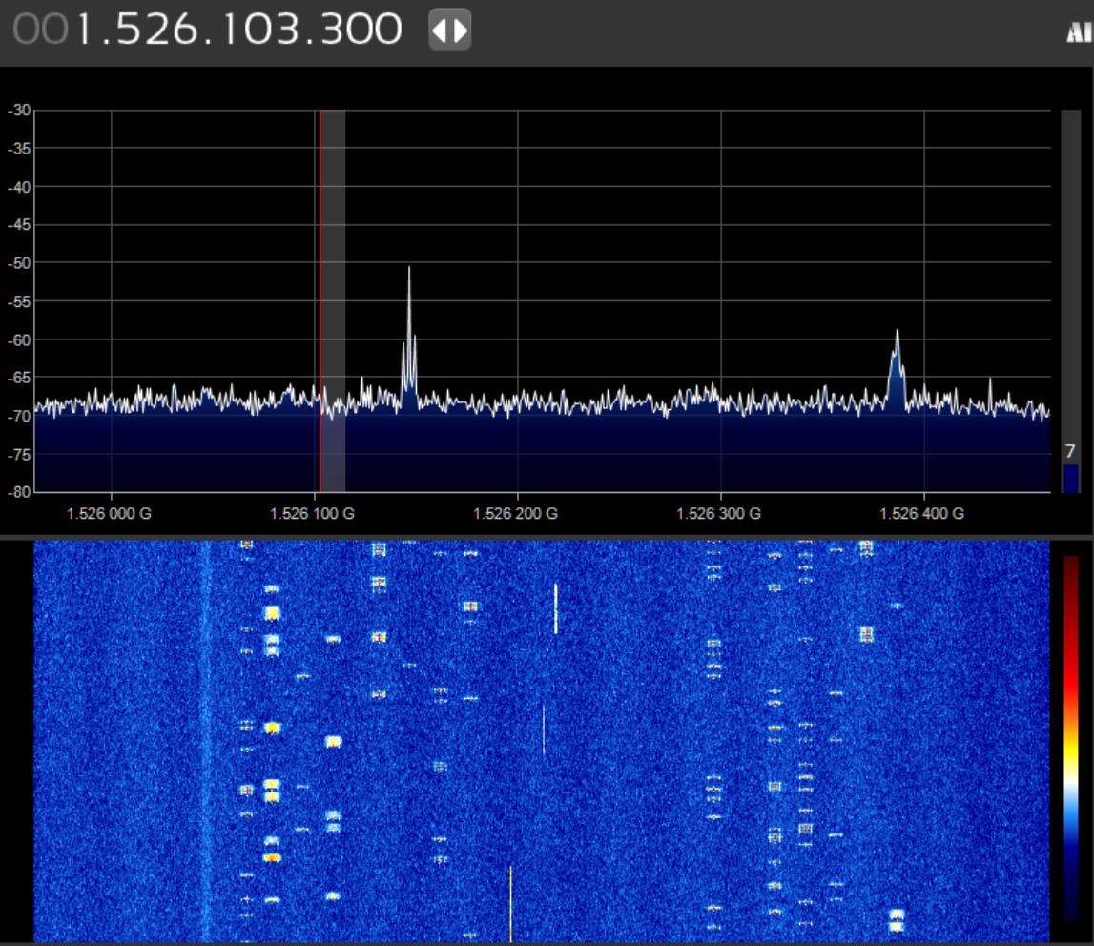Click the 1.526 200 G frequency axis label
1094x946 pixels.
pyautogui.click(x=515, y=513)
